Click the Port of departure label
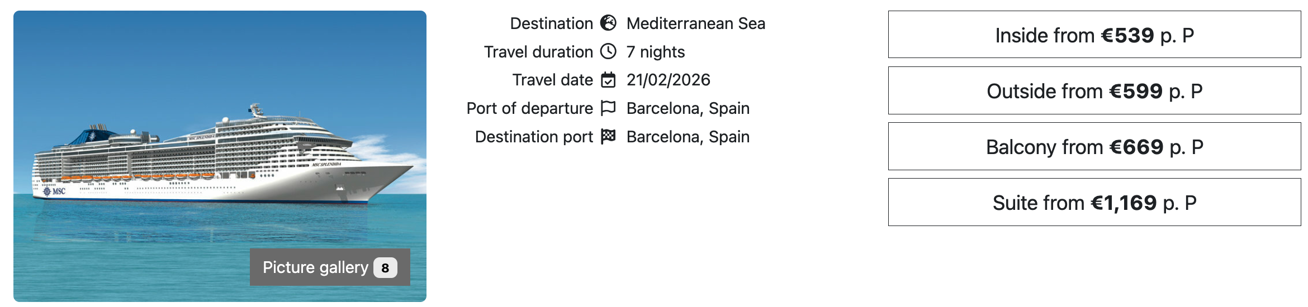 [x=529, y=108]
